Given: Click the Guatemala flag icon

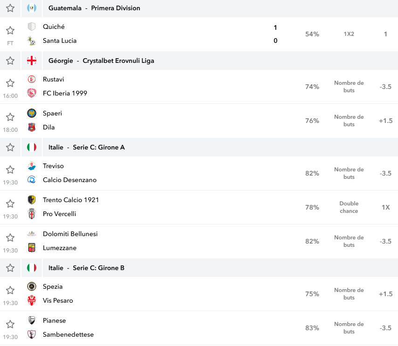Looking at the screenshot, I should [x=32, y=8].
